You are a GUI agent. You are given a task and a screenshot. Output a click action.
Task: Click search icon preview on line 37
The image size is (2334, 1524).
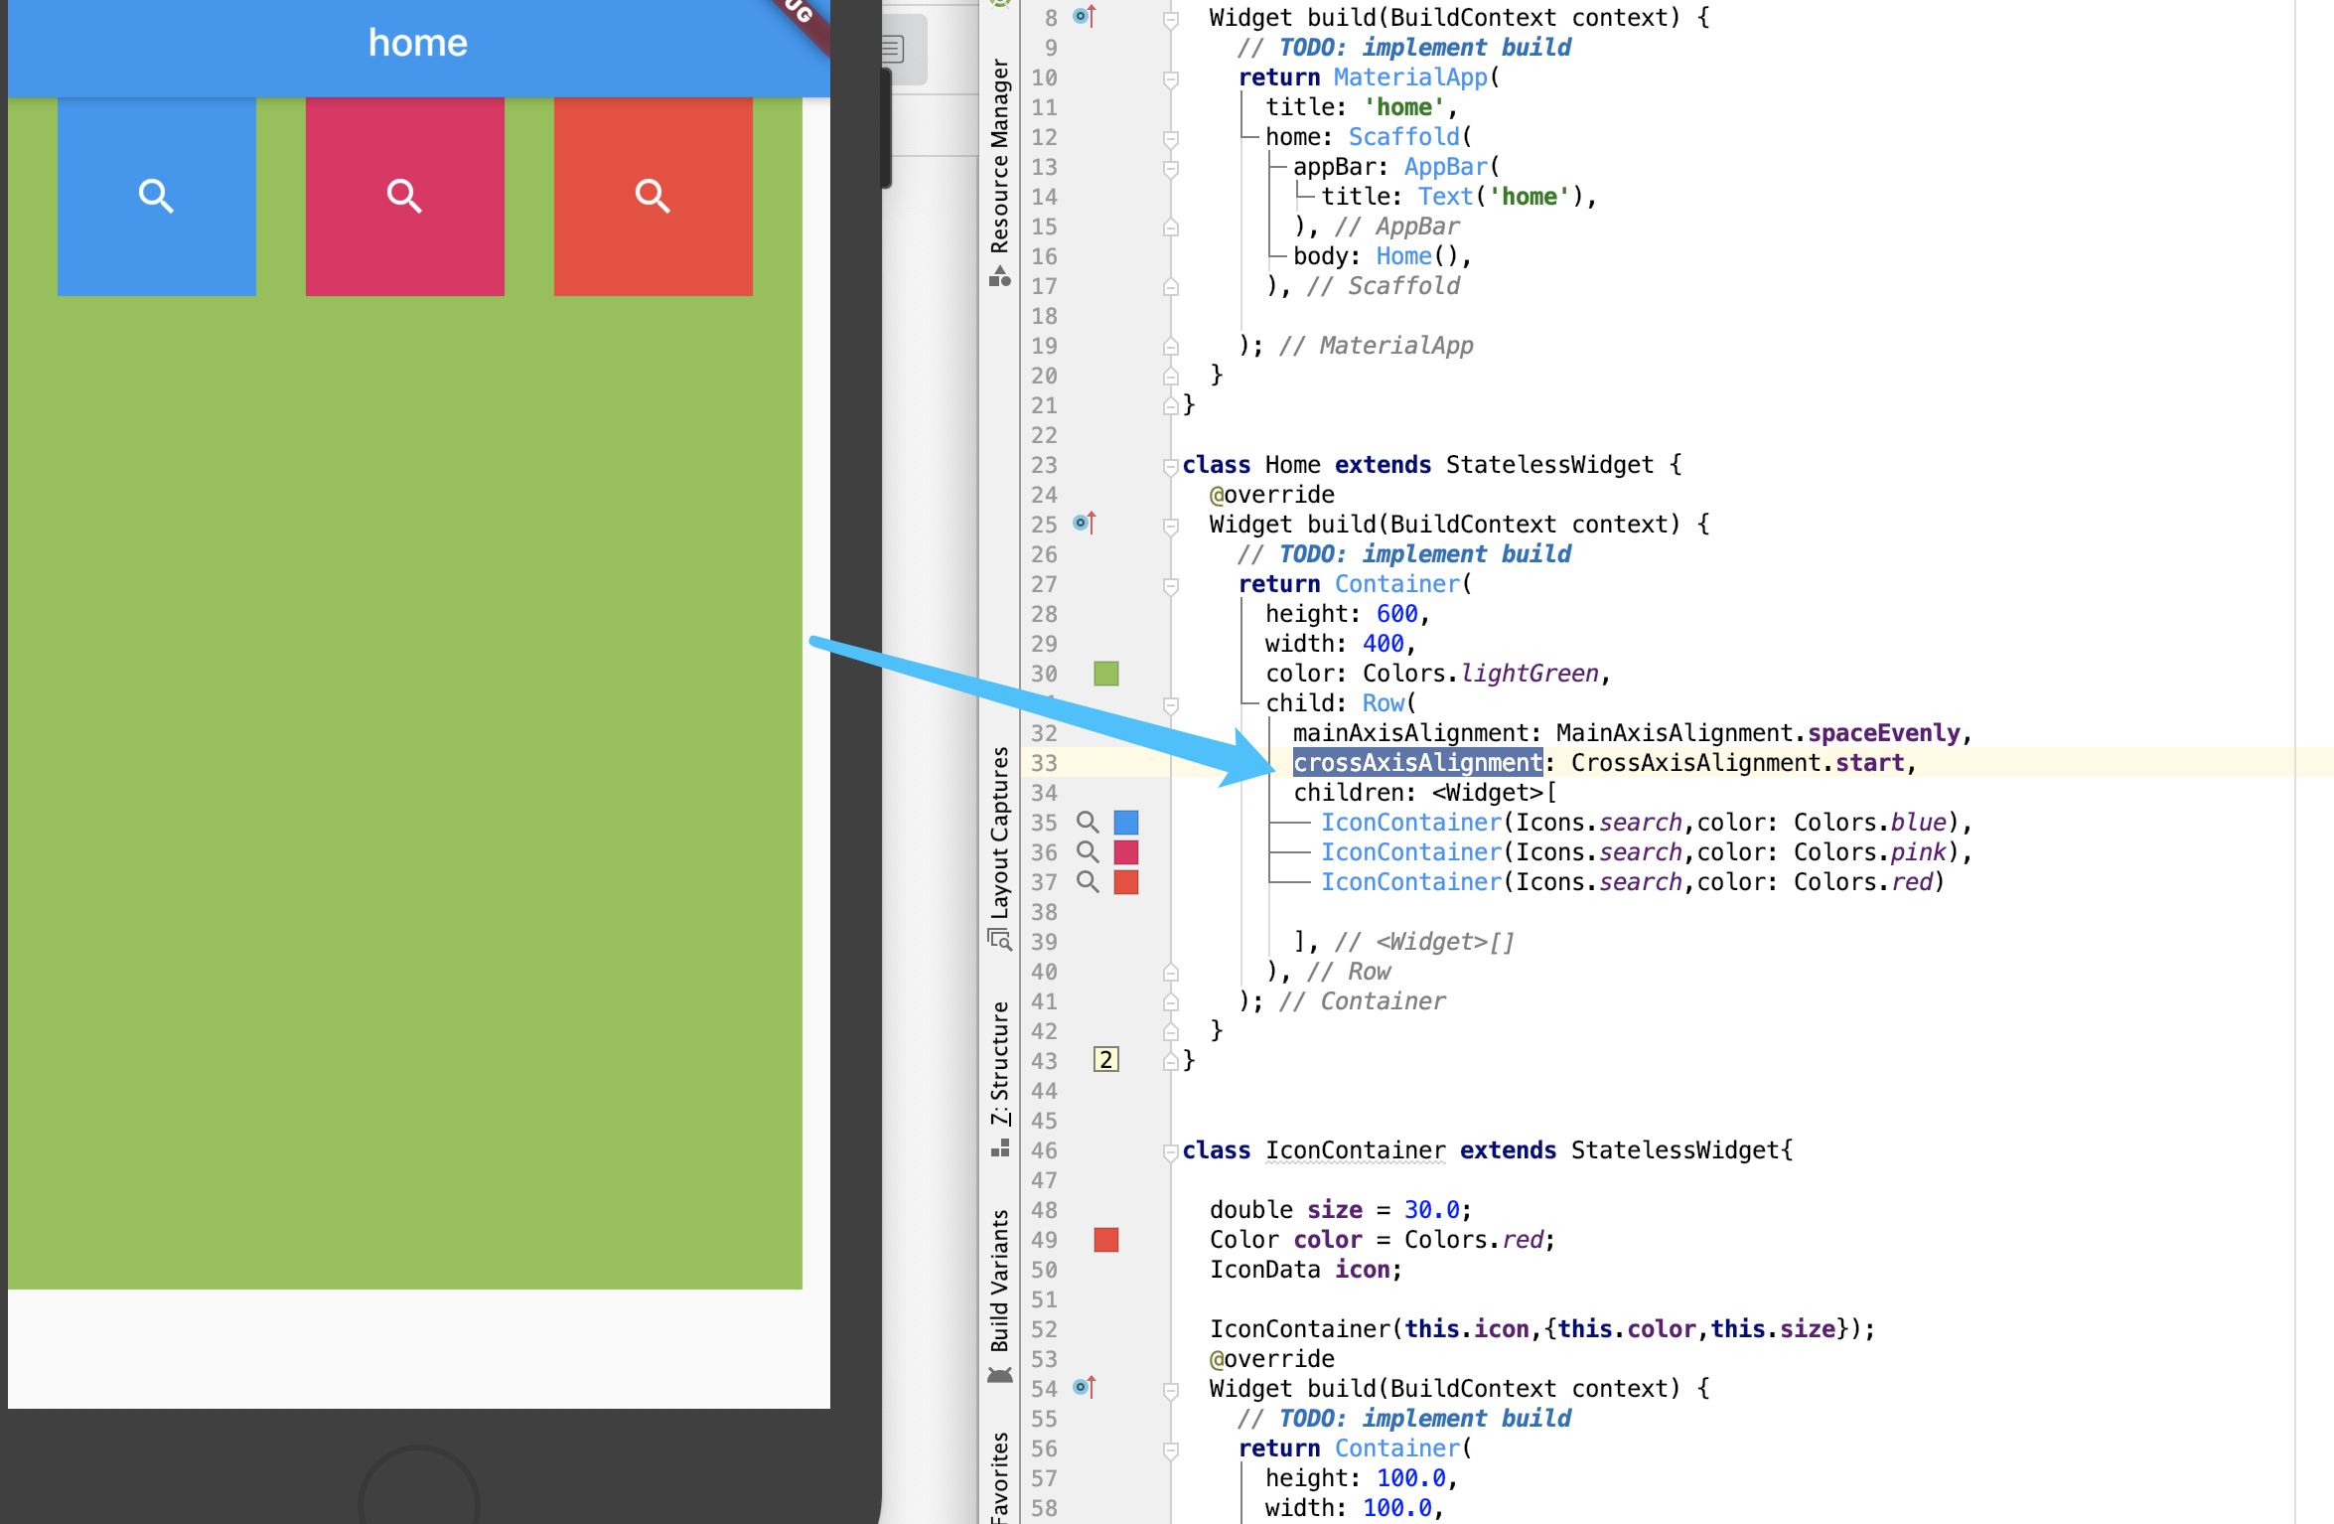pyautogui.click(x=1089, y=882)
